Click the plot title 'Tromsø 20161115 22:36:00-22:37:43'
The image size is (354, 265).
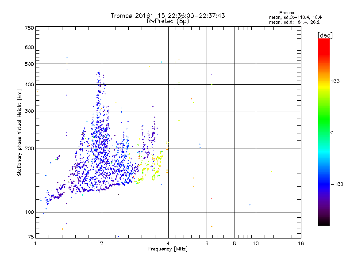click(168, 15)
